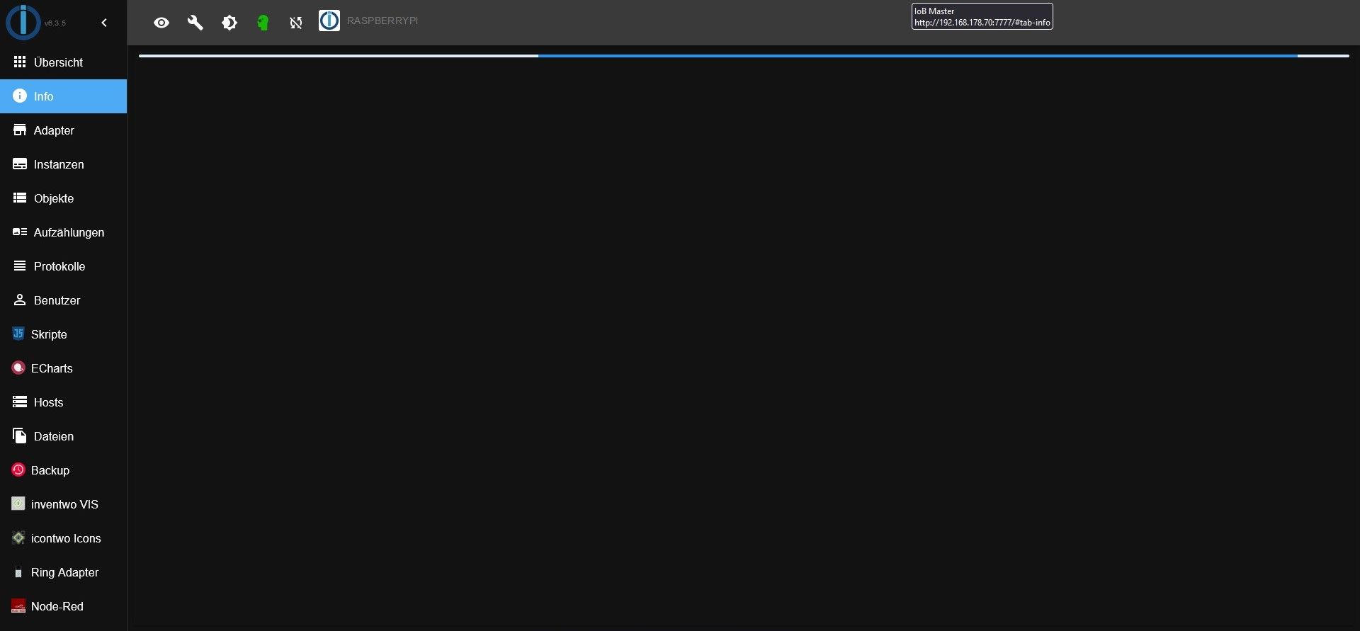This screenshot has height=631, width=1360.
Task: Go to Instanzen in the sidebar
Action: [x=63, y=164]
